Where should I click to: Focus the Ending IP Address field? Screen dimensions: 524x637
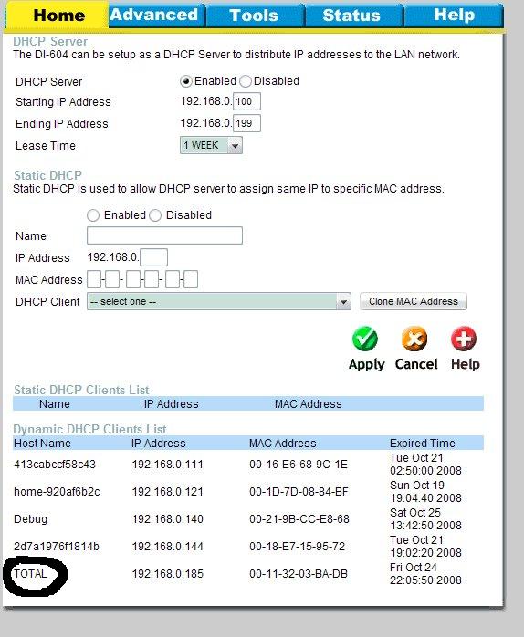click(x=246, y=123)
